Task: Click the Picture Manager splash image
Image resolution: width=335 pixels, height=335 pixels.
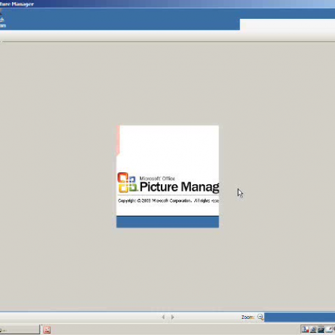Action: tap(167, 176)
